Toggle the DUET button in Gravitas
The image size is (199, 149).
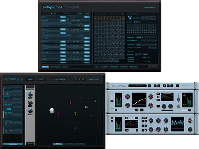[x=144, y=118]
